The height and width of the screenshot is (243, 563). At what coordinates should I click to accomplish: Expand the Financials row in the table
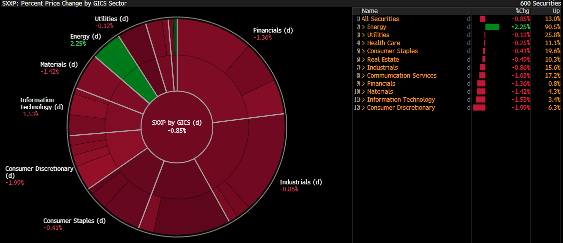(364, 83)
